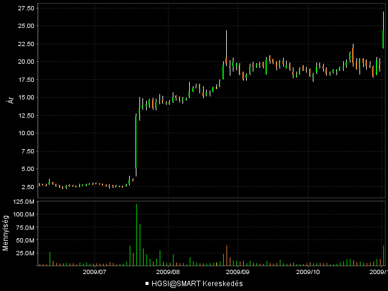Select the candle with wick reaching 24.50

click(226, 48)
